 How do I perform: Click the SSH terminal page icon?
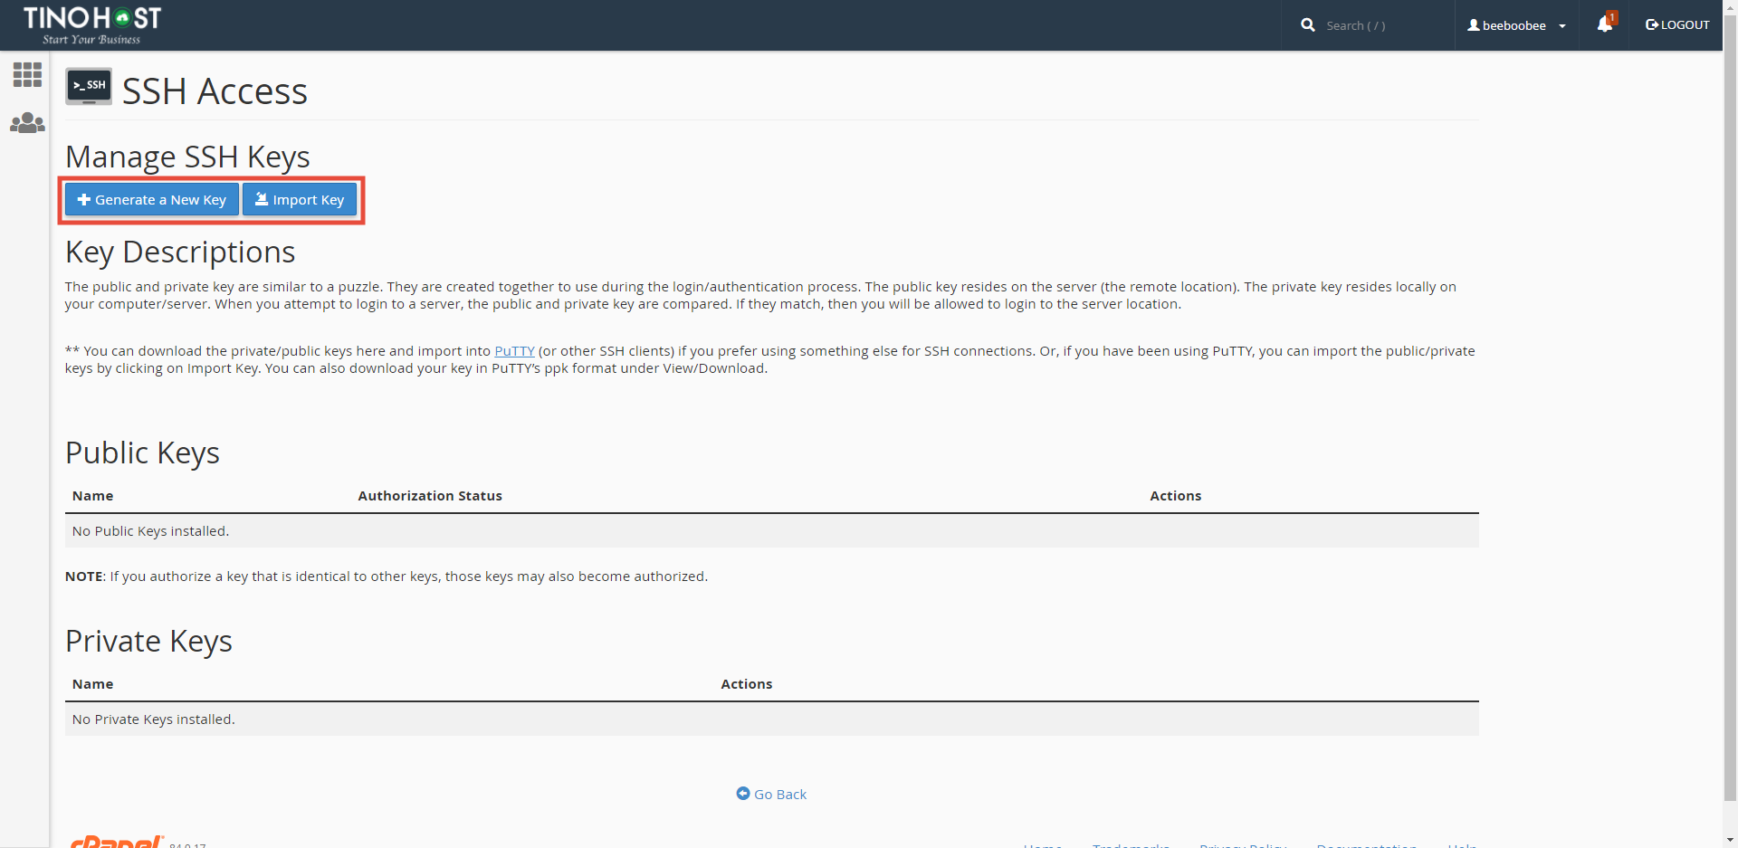click(89, 87)
